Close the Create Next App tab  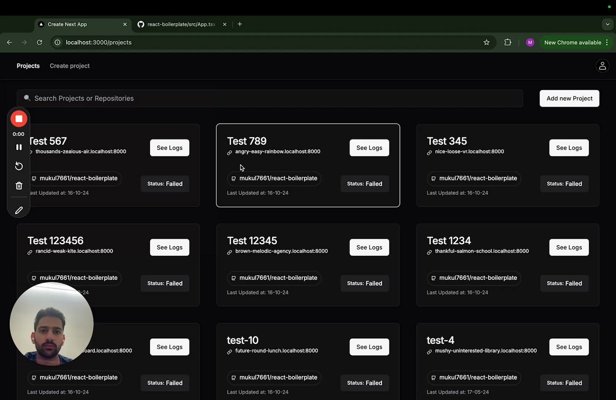pos(125,24)
